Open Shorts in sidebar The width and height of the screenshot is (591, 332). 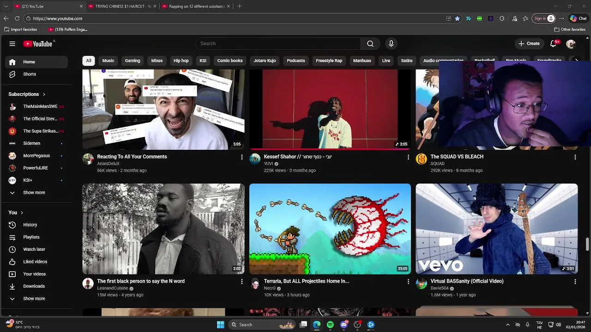tap(36, 74)
